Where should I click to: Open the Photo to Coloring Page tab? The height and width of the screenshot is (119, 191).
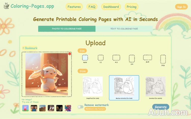coord(67,29)
